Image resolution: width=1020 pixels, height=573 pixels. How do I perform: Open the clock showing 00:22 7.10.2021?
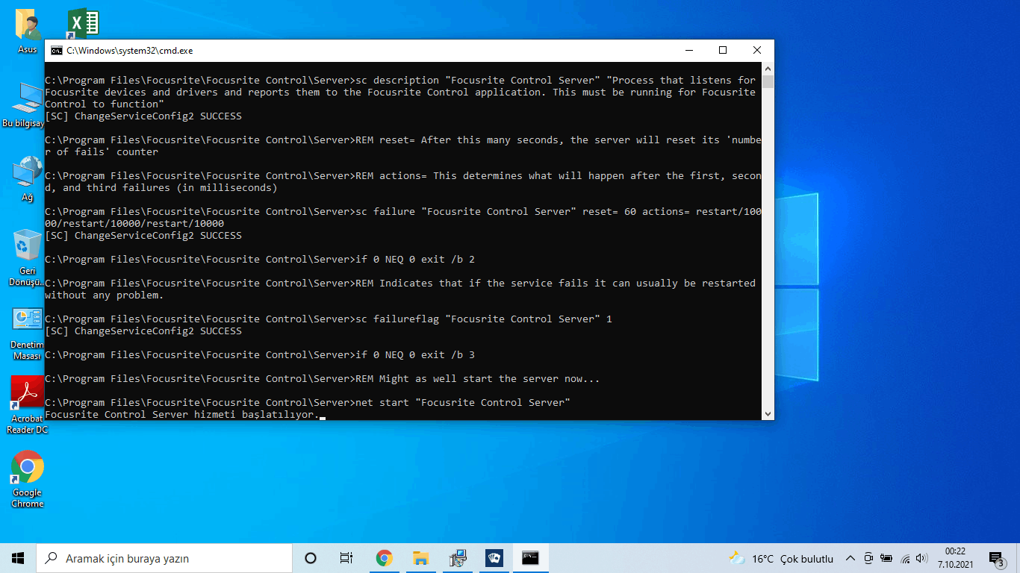(956, 558)
